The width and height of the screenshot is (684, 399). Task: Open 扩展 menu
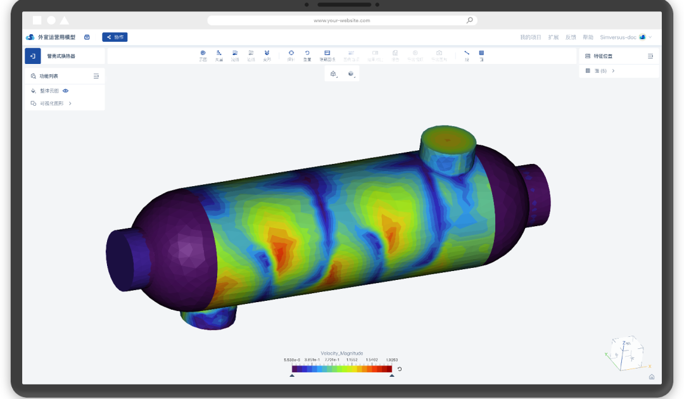point(554,37)
